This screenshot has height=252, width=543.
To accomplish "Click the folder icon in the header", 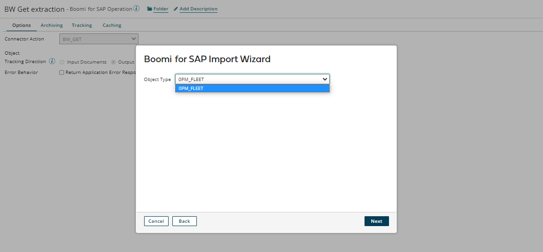I will point(150,9).
